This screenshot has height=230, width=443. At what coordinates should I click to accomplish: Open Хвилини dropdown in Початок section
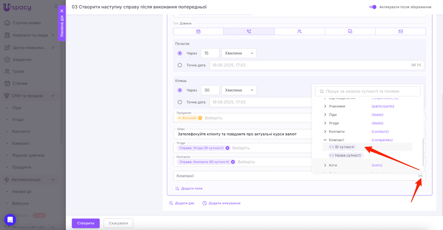(239, 53)
